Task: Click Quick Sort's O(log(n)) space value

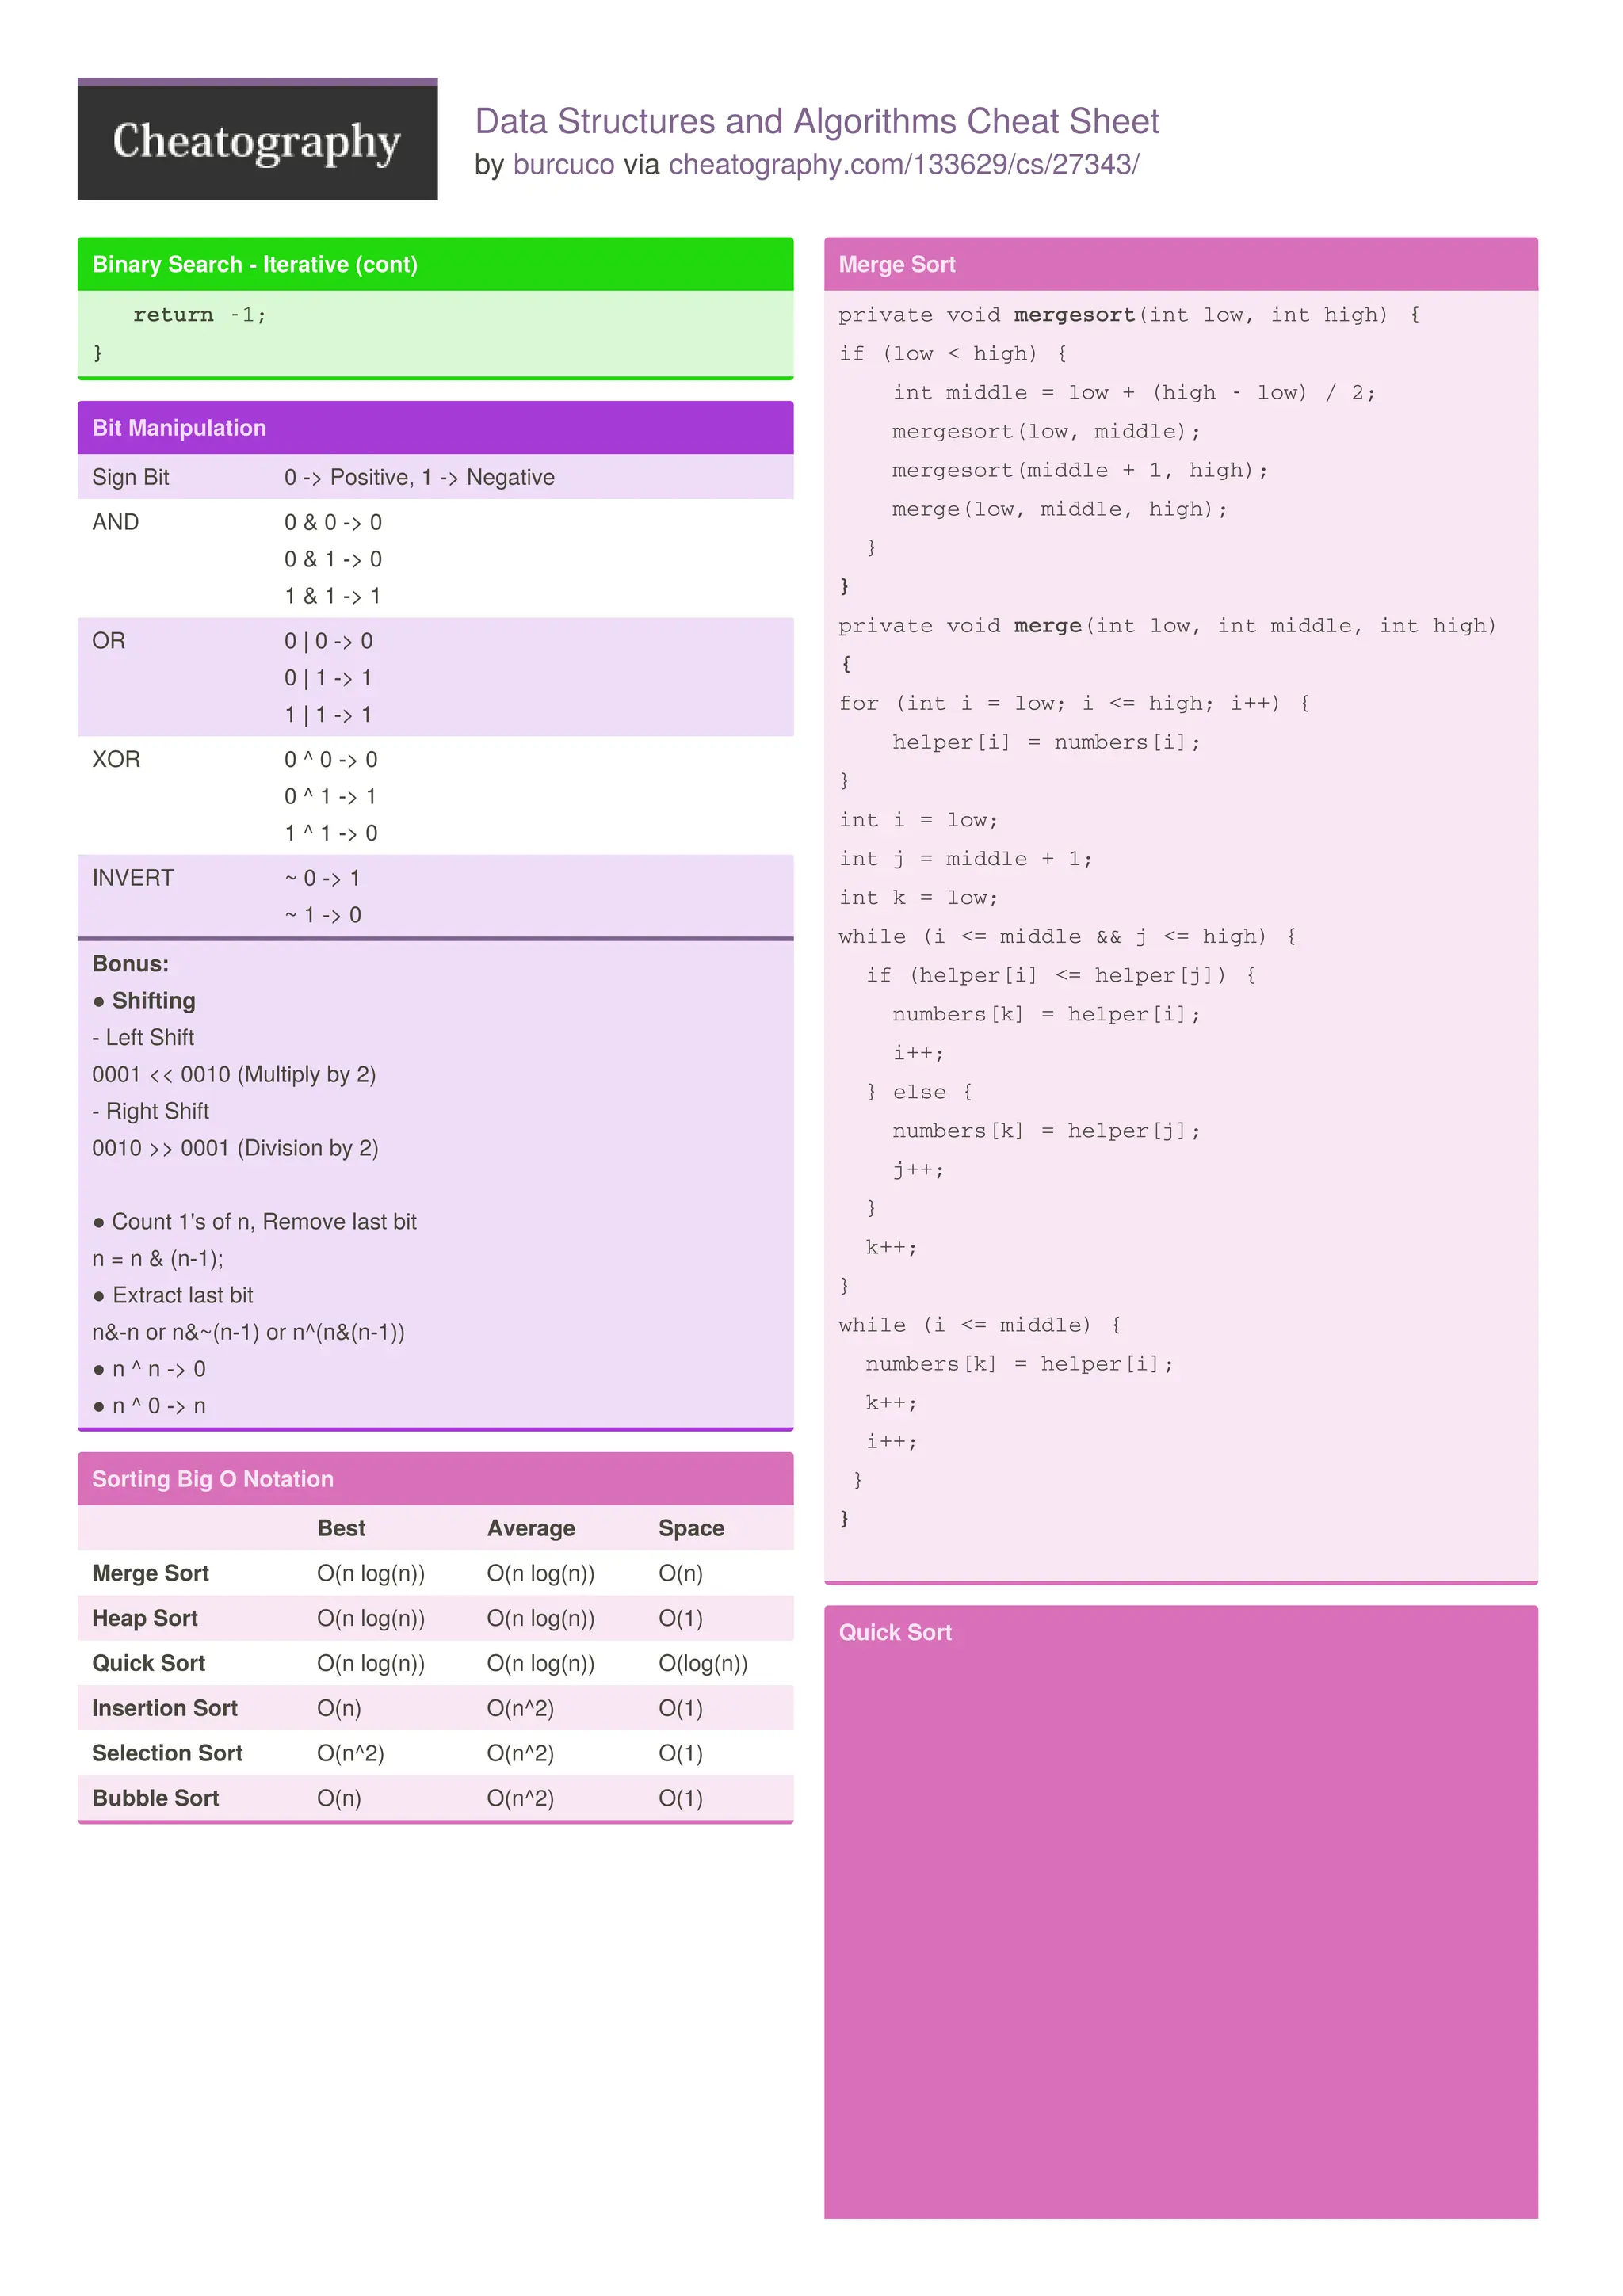Action: pos(703,1663)
